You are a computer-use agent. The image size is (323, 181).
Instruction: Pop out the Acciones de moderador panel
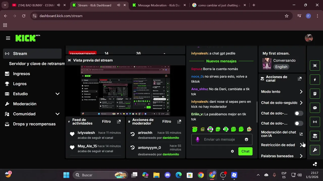click(x=179, y=122)
